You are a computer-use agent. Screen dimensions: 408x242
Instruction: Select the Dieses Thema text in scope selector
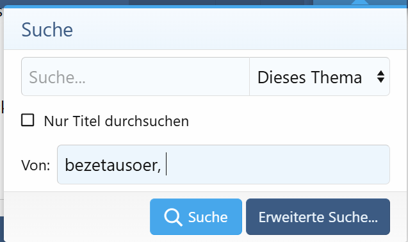click(309, 77)
